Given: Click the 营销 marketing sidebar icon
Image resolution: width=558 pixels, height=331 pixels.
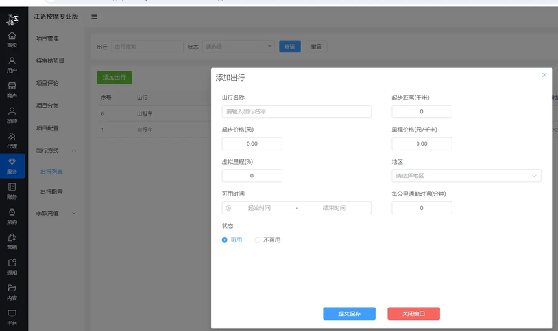Looking at the screenshot, I should coord(12,241).
